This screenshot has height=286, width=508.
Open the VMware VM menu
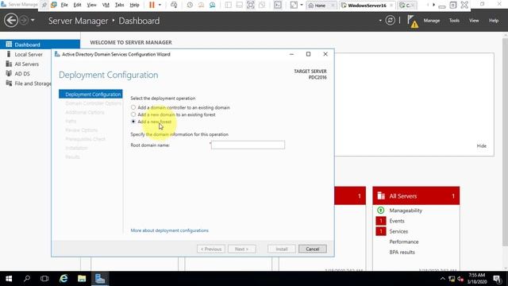[106, 5]
